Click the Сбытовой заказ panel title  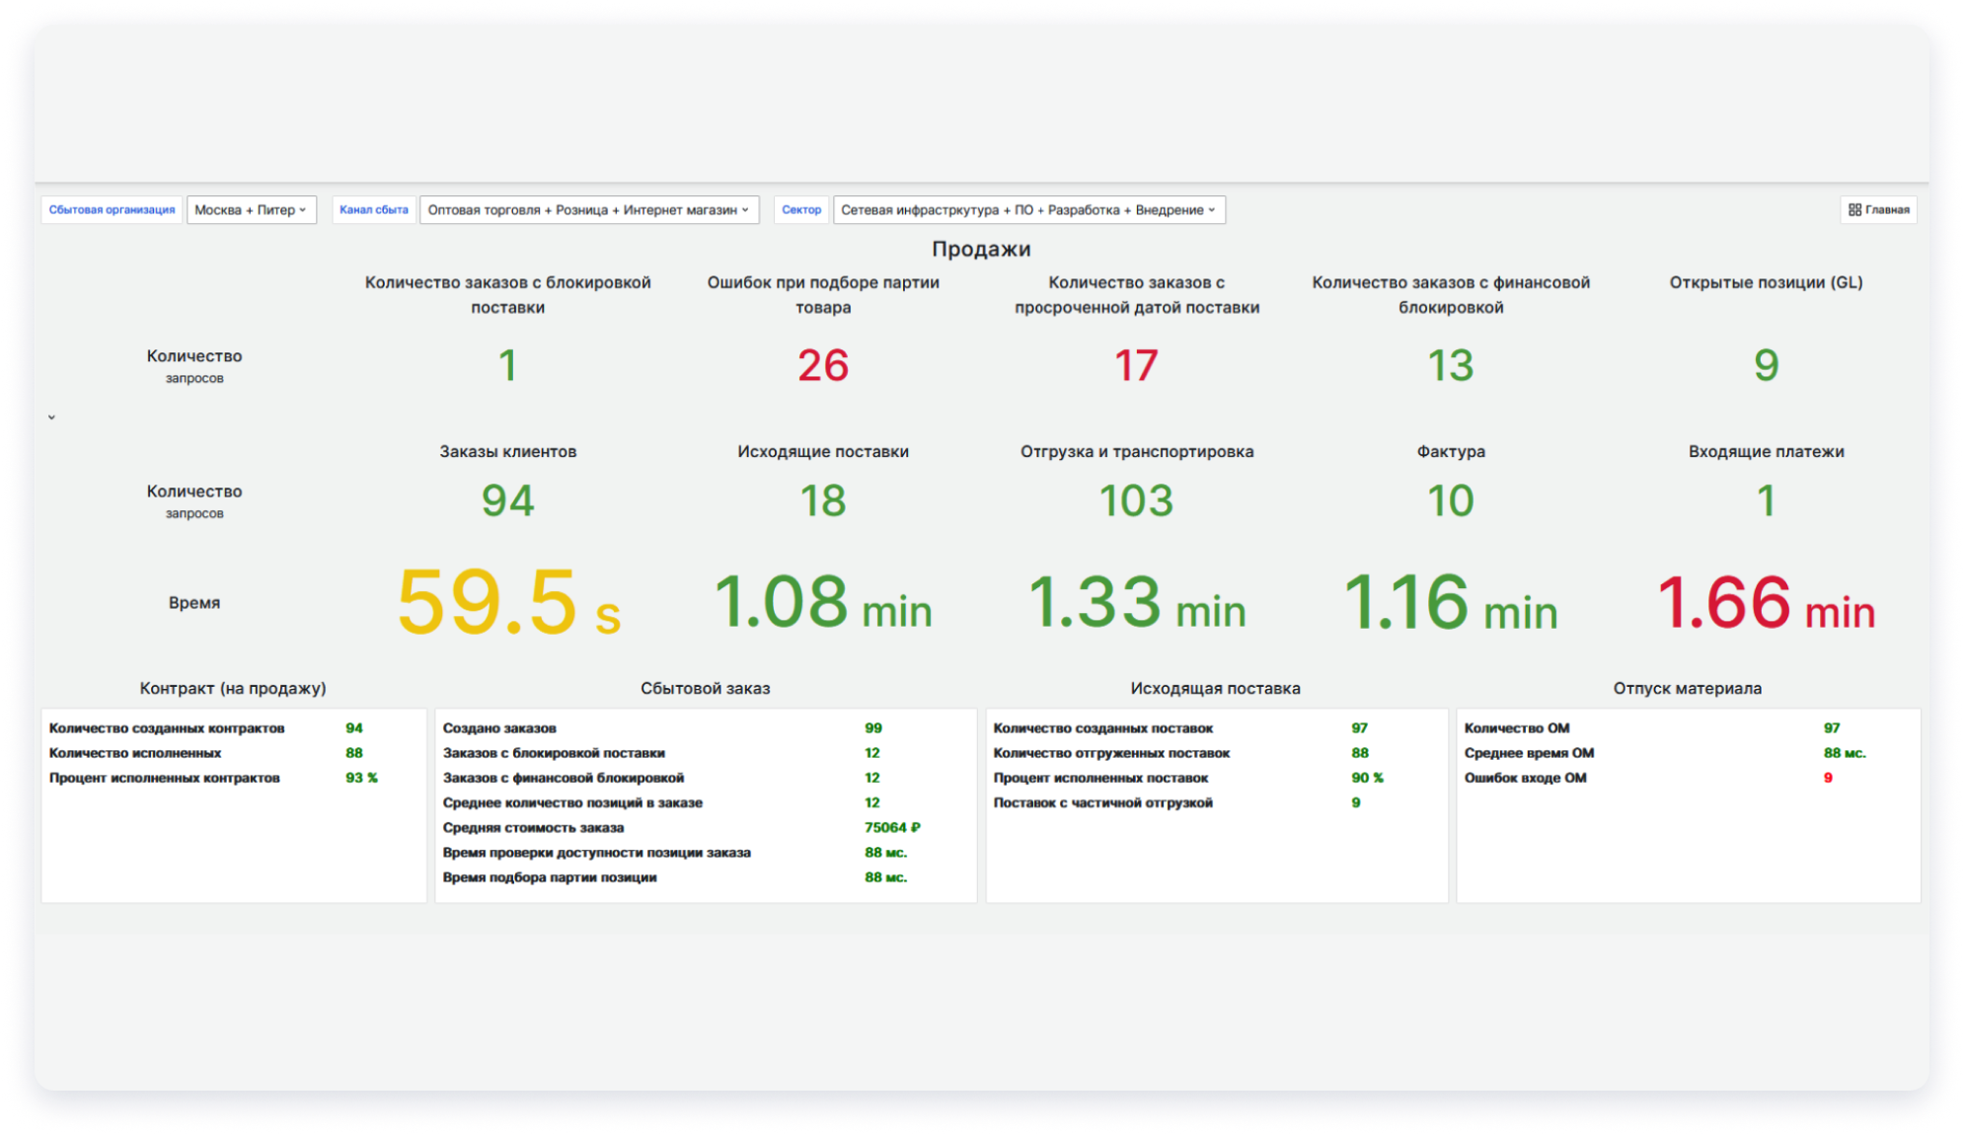pyautogui.click(x=706, y=688)
